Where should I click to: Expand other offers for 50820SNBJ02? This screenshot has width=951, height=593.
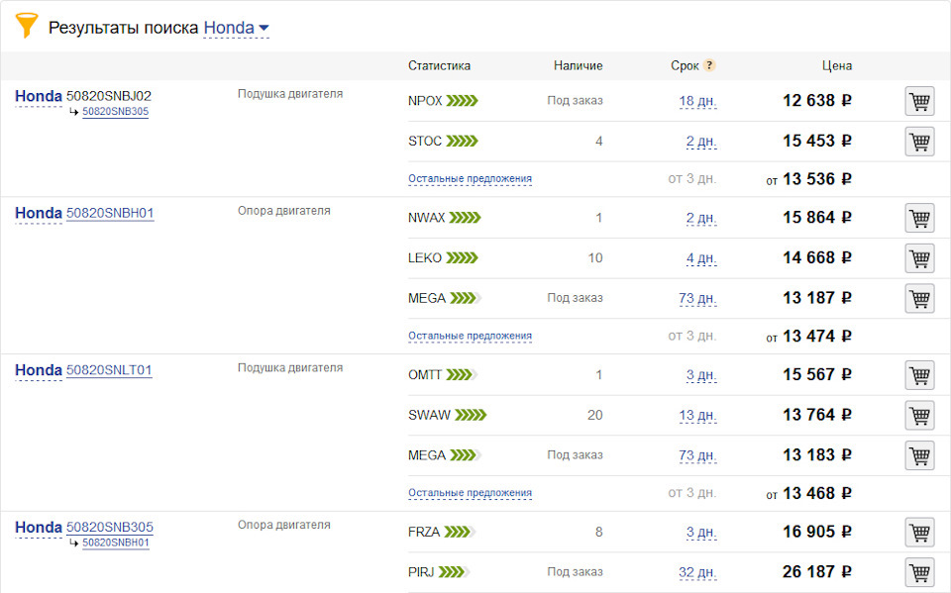470,179
